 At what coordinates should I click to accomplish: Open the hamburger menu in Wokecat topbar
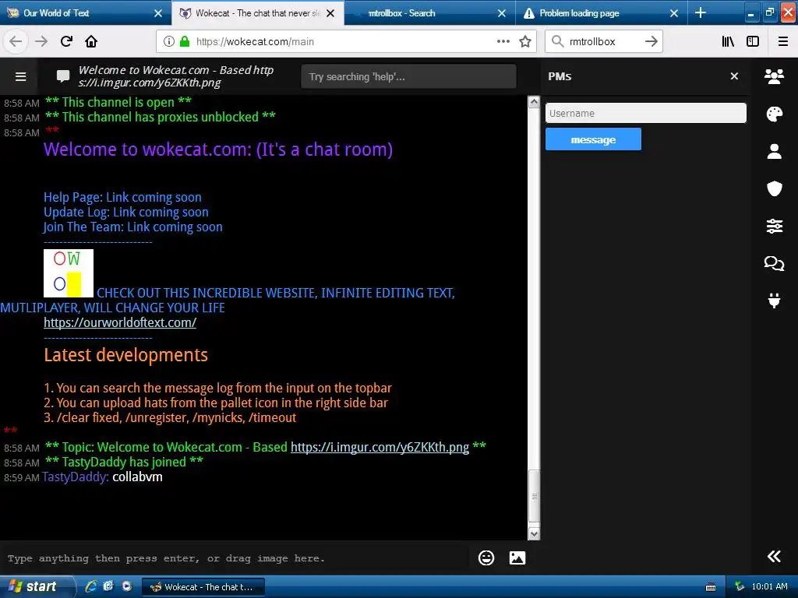click(x=21, y=76)
